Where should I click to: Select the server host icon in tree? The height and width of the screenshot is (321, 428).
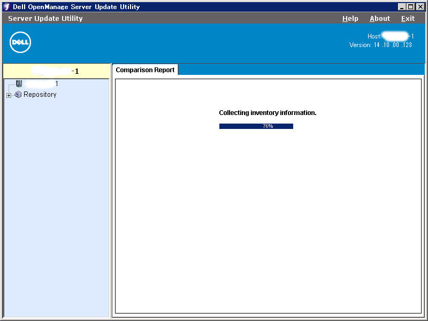19,83
